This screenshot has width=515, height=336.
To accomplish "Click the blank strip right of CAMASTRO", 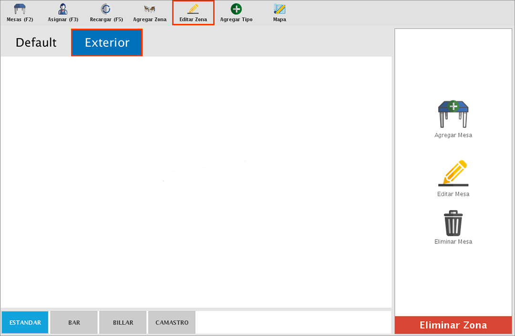I will (293, 323).
